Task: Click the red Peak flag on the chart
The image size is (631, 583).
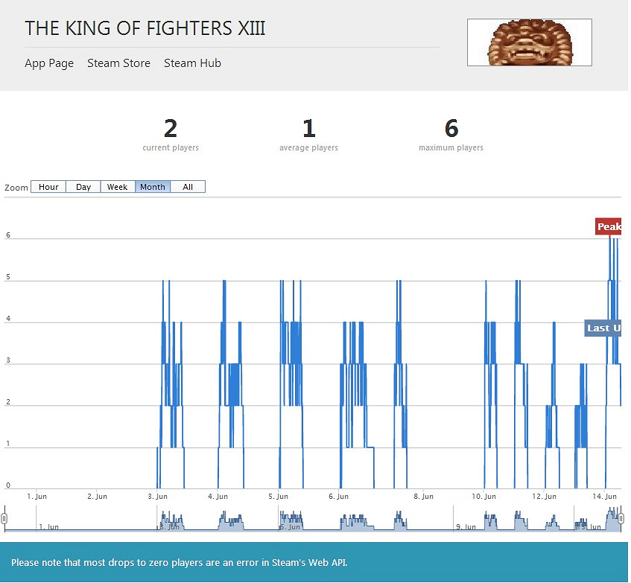Action: (609, 226)
